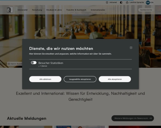Click the Alle akzeptieren button
The width and height of the screenshot is (161, 128).
tap(115, 79)
